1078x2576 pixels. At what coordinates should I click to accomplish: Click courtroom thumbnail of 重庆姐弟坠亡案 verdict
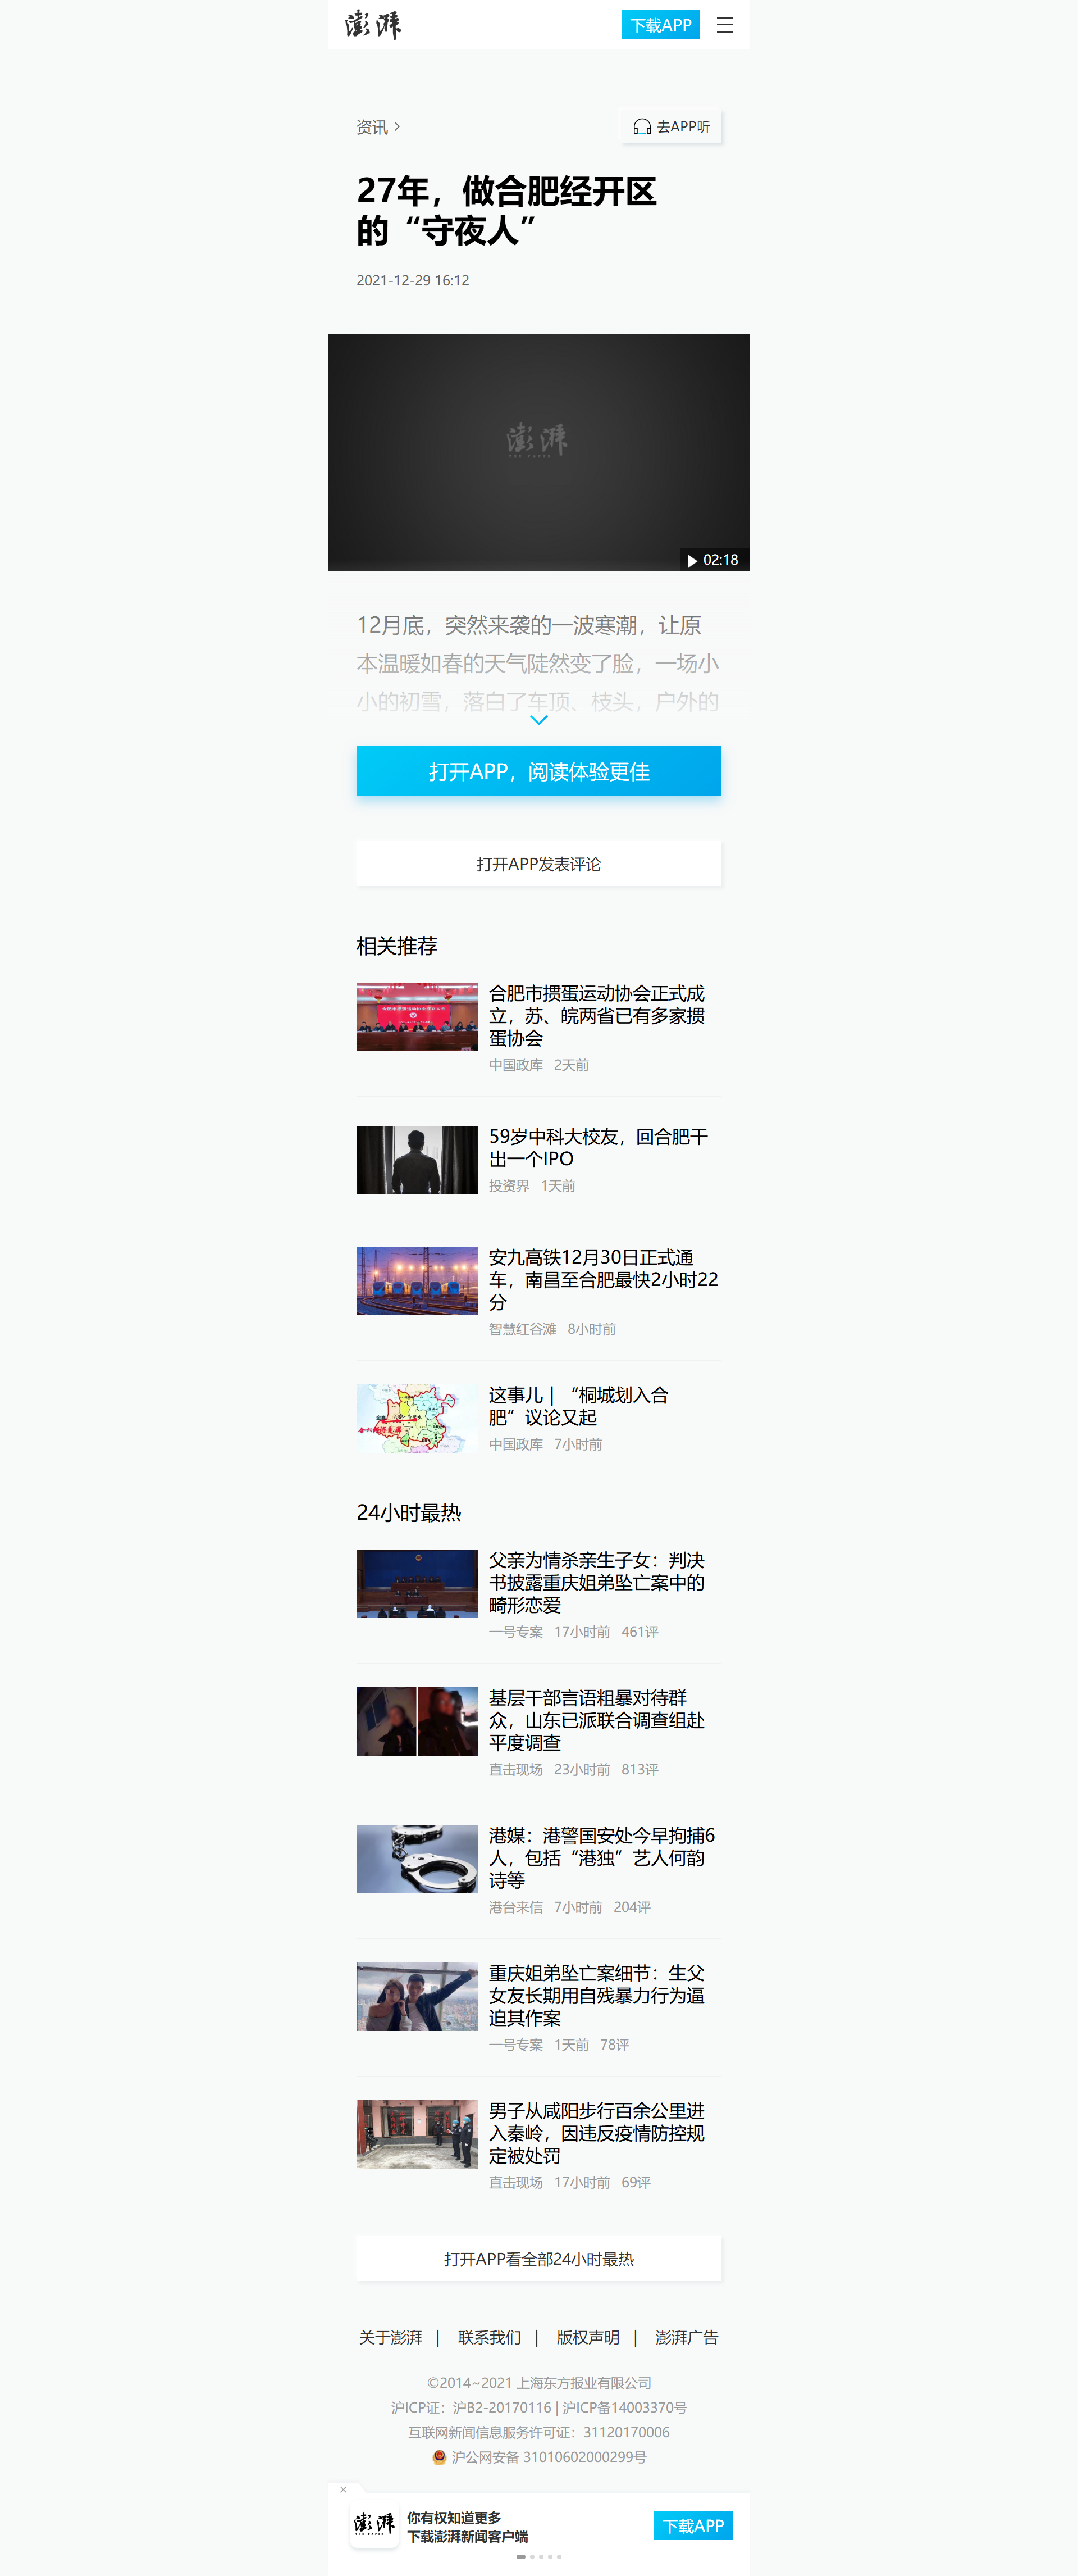(x=417, y=1584)
